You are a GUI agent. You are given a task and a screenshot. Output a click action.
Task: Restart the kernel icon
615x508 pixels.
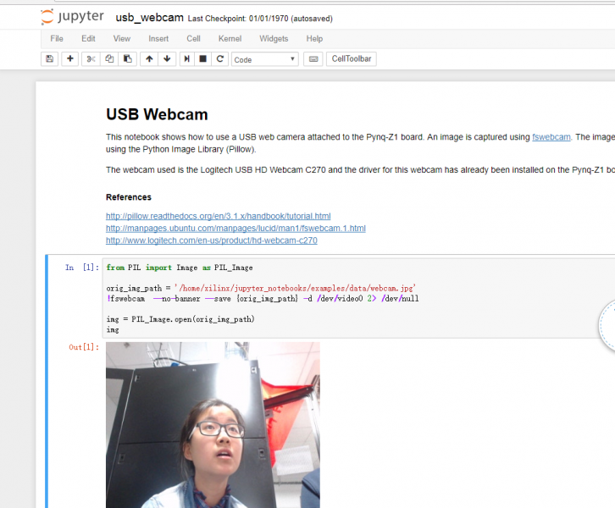[220, 58]
